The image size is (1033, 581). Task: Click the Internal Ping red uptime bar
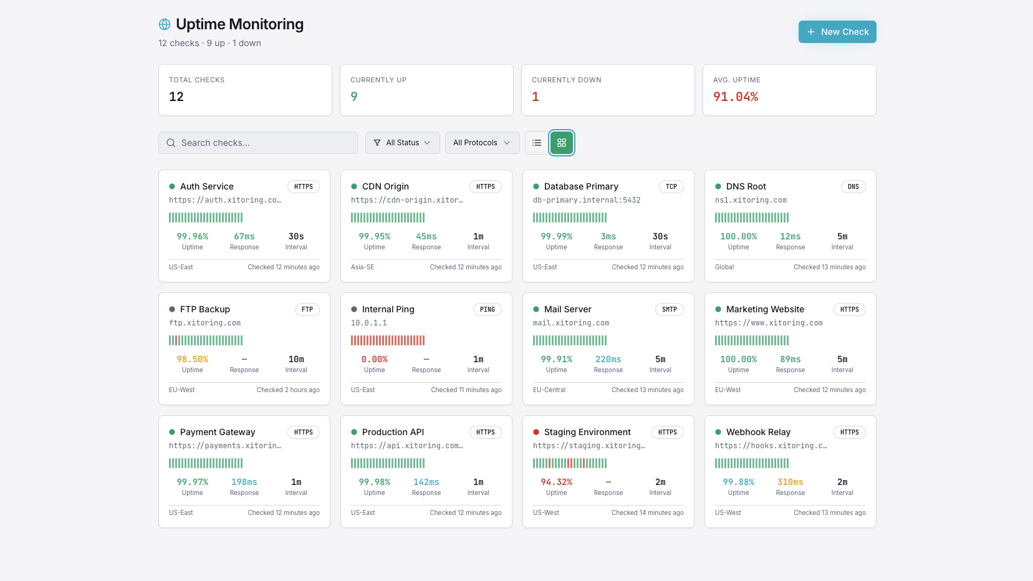pos(388,340)
